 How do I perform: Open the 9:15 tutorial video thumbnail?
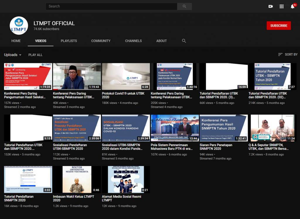(x=28, y=128)
